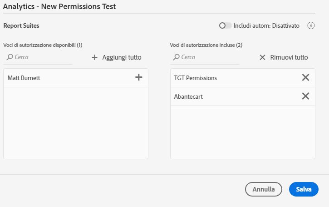Click the search magnifier in available list
This screenshot has height=207, width=329.
10,57
